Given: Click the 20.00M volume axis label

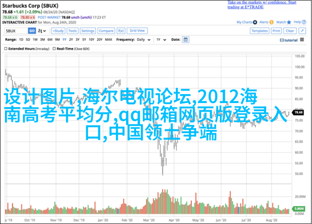Looking at the screenshot, I should pyautogui.click(x=300, y=197).
